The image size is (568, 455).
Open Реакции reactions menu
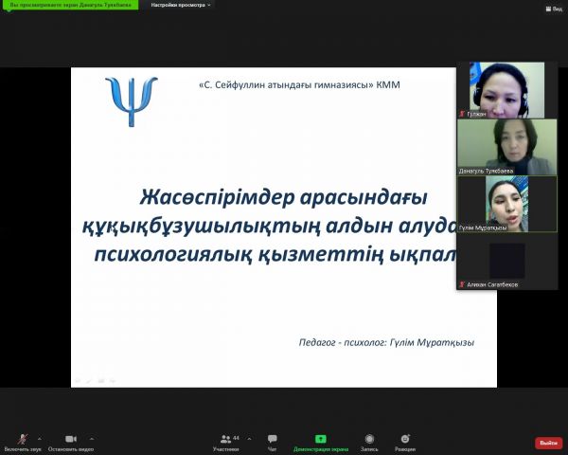(x=405, y=439)
